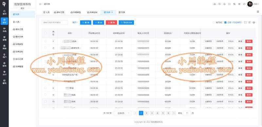262x127 pixels.
Task: Click the 编辑 button in row 1
Action: (x=240, y=41)
